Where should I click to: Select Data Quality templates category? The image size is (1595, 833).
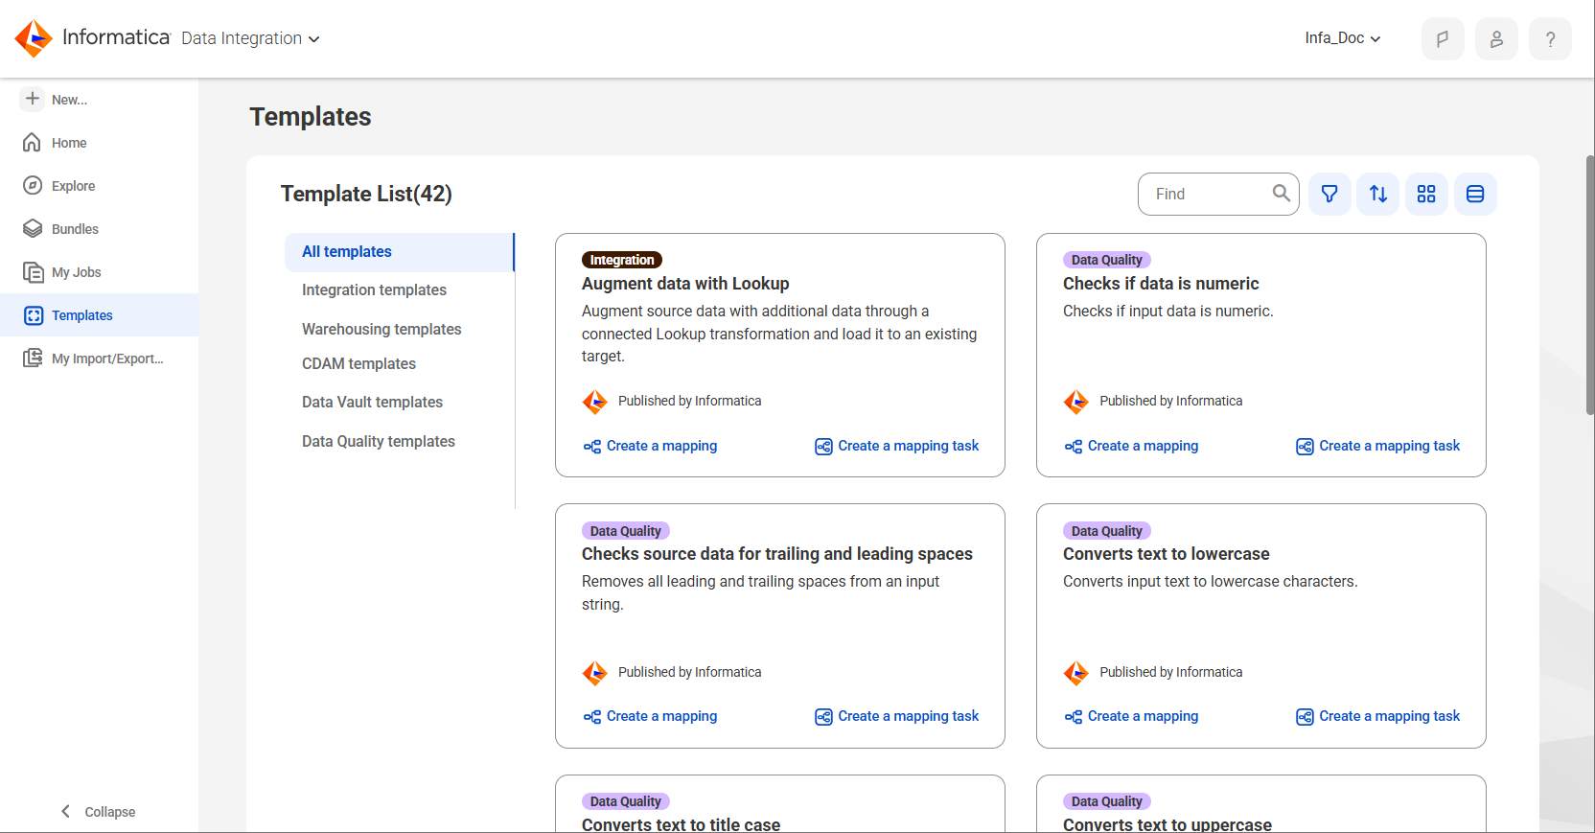coord(378,441)
